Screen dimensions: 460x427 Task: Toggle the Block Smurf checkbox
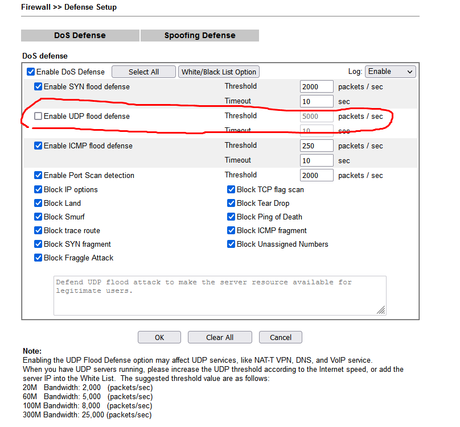point(38,217)
